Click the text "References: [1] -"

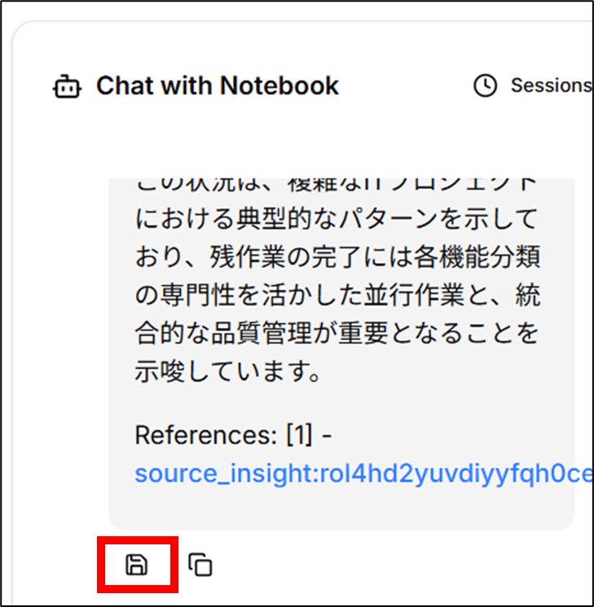[x=233, y=435]
